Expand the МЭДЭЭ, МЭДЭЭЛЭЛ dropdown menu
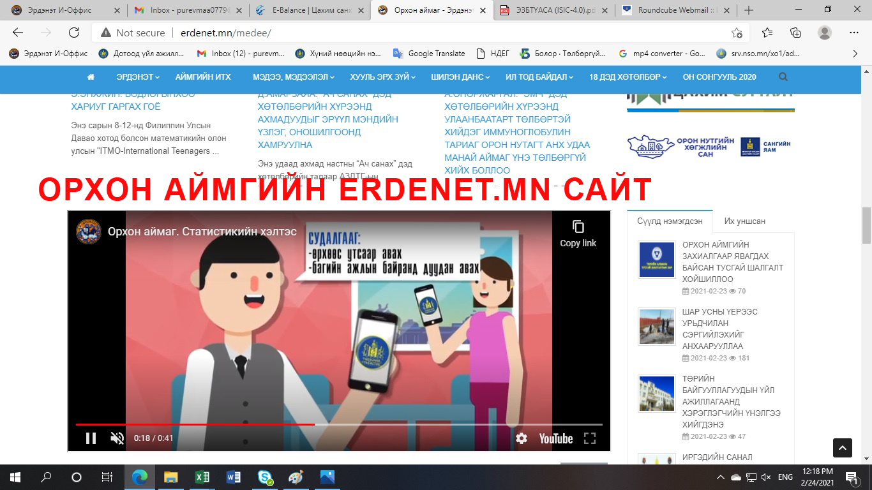 point(294,77)
